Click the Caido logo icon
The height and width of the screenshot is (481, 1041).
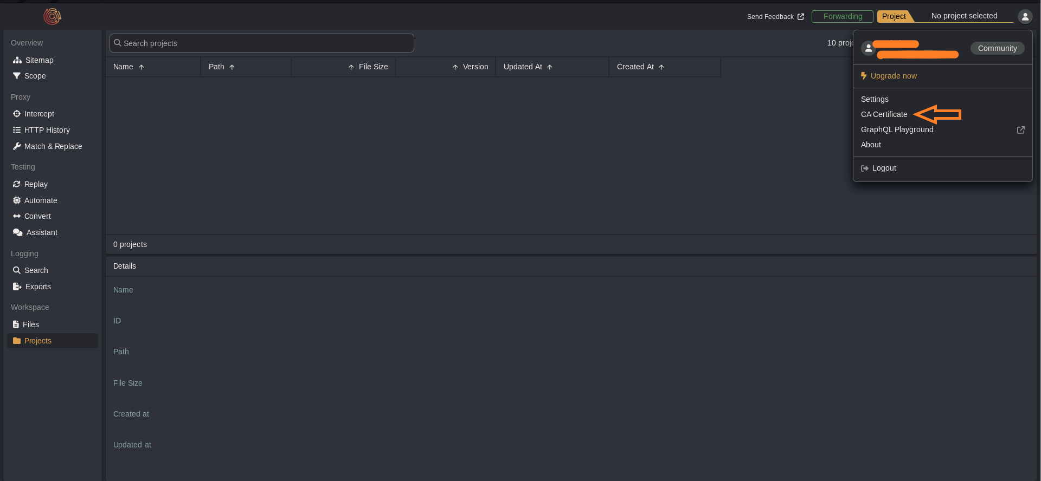pyautogui.click(x=52, y=16)
